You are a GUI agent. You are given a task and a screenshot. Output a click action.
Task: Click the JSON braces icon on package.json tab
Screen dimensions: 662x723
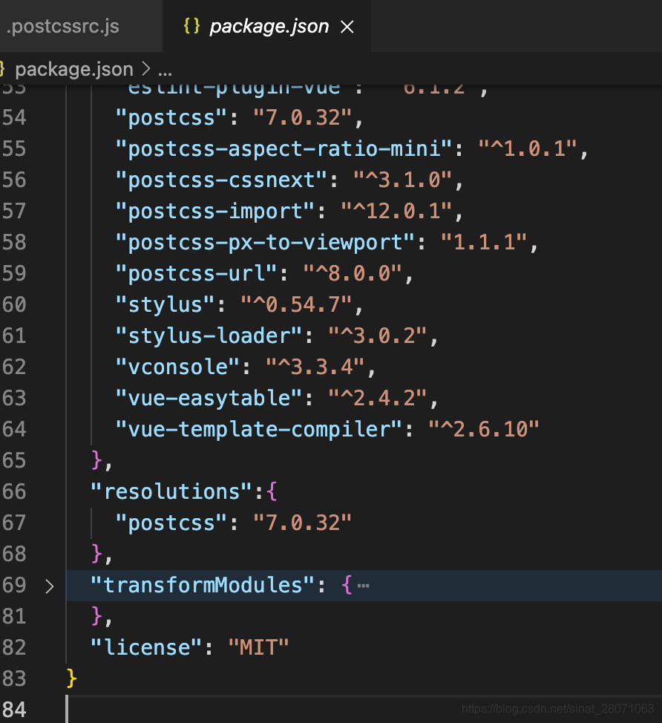click(x=191, y=26)
